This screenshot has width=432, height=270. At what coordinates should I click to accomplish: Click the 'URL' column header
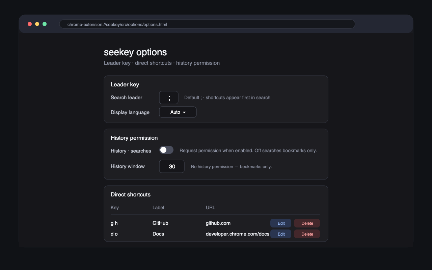pos(211,208)
